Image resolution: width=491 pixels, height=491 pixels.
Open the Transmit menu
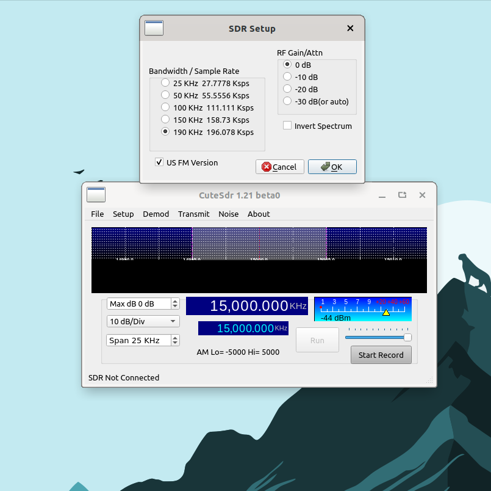tap(193, 214)
